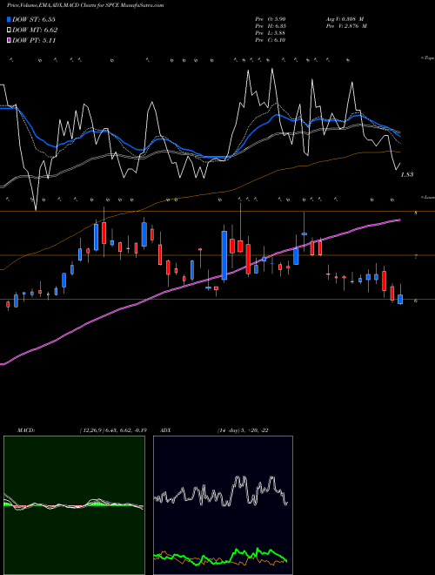Select the 'Pre H: 6.35' high value
The image size is (435, 575).
tap(271, 26)
